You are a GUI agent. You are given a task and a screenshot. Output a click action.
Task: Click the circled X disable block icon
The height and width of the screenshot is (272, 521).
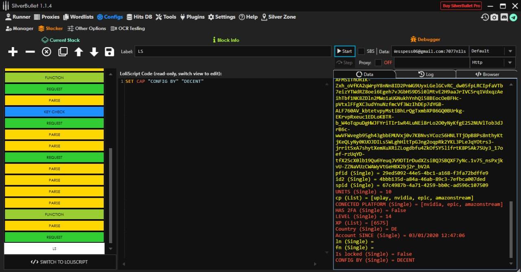(46, 52)
